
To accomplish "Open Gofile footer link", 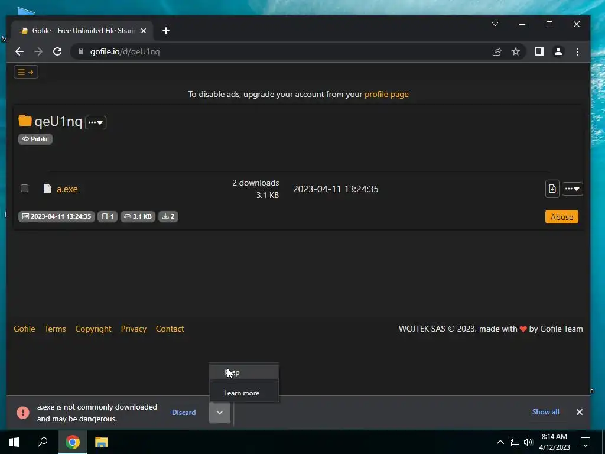I will coord(24,329).
